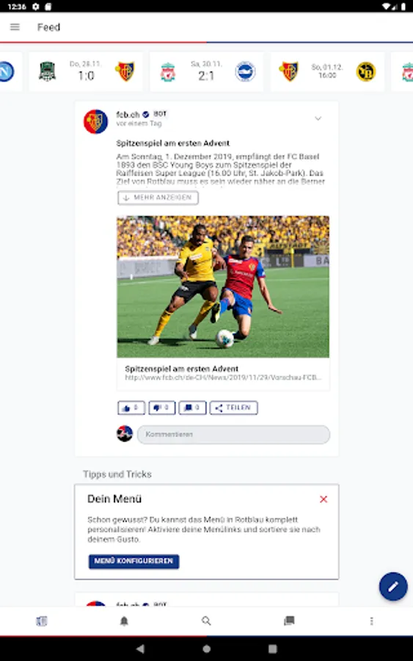Open the Liverpool vs Brighton 2:1 match card
The height and width of the screenshot is (661, 413).
pyautogui.click(x=206, y=72)
